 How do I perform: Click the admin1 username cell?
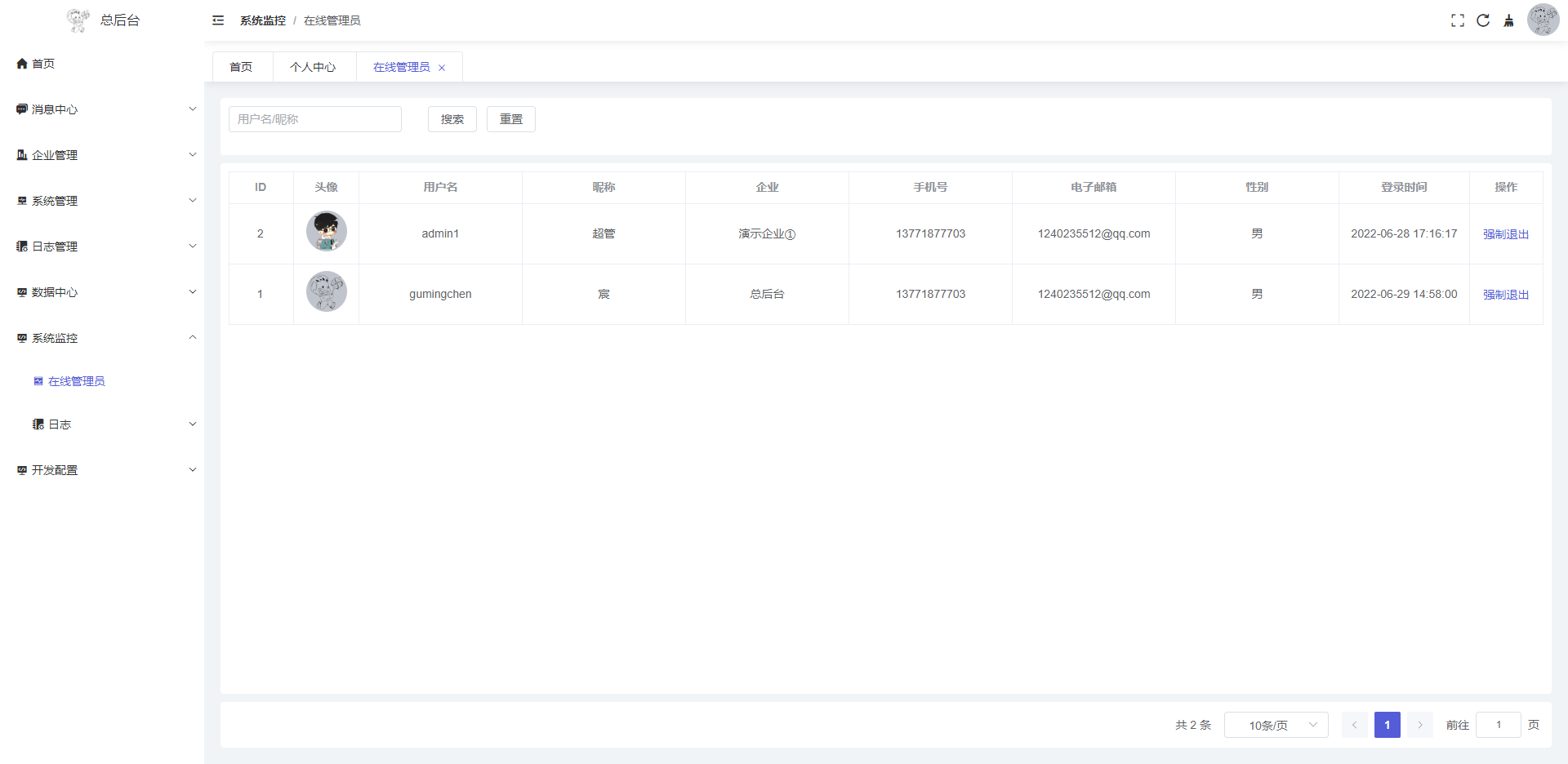[440, 233]
